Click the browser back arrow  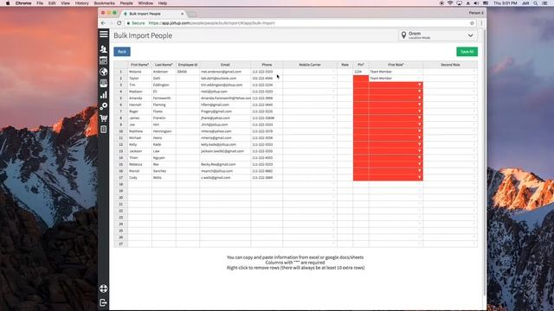[x=103, y=23]
